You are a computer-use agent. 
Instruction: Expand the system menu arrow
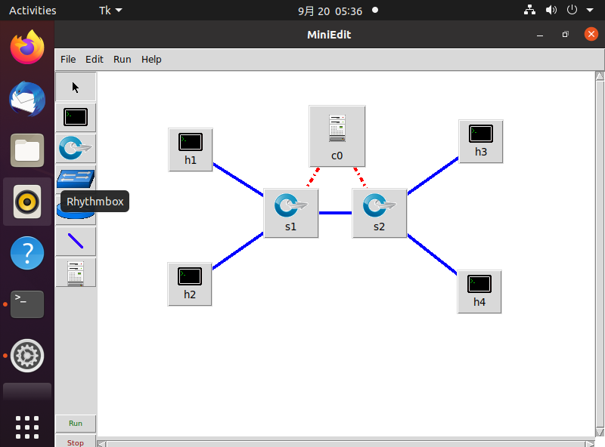pos(590,10)
